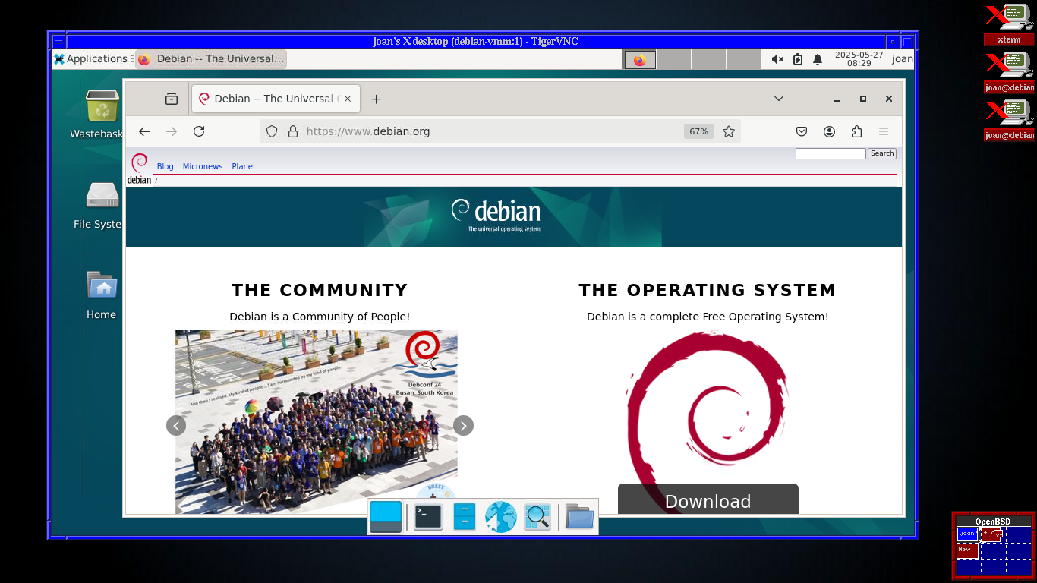
Task: Click the Debian swirl logo top-left
Action: pyautogui.click(x=139, y=168)
